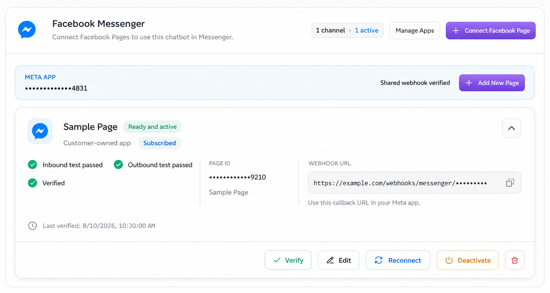Screen dimensions: 550x293
Task: Click the Inbound test passed checkmark
Action: coord(32,165)
